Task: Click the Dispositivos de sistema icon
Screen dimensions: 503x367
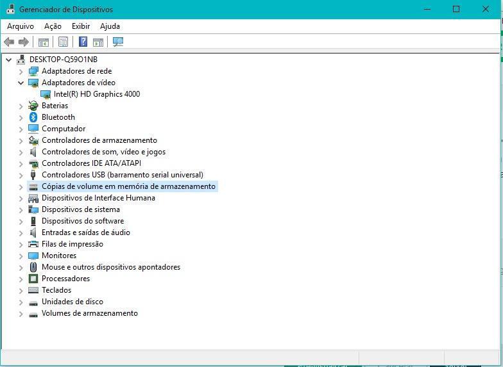Action: (x=33, y=209)
